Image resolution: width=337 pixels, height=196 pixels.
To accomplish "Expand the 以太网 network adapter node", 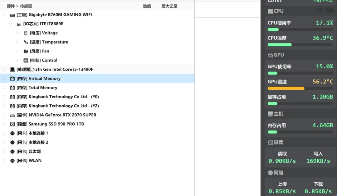I will click(x=4, y=152).
